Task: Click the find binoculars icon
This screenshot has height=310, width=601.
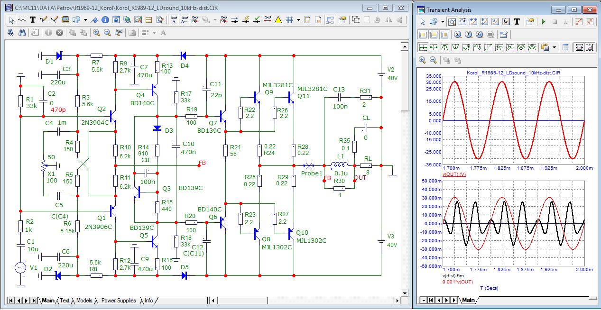Action: click(22, 32)
